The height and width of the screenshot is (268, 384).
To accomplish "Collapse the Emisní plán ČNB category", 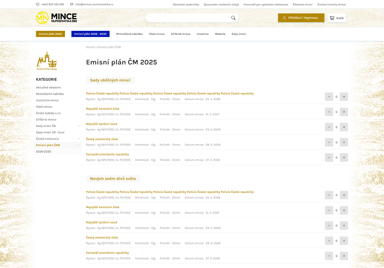I will 79,145.
